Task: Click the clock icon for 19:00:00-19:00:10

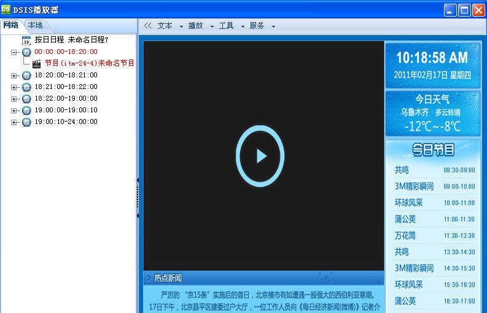Action: click(26, 110)
